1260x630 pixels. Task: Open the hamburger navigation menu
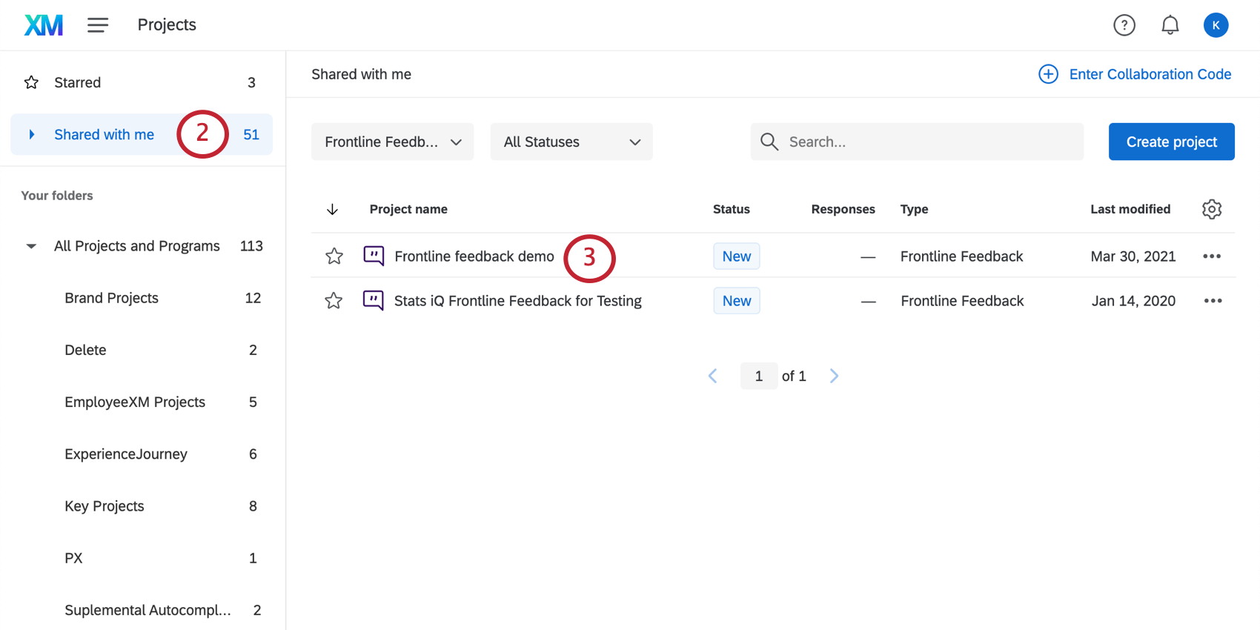tap(98, 25)
